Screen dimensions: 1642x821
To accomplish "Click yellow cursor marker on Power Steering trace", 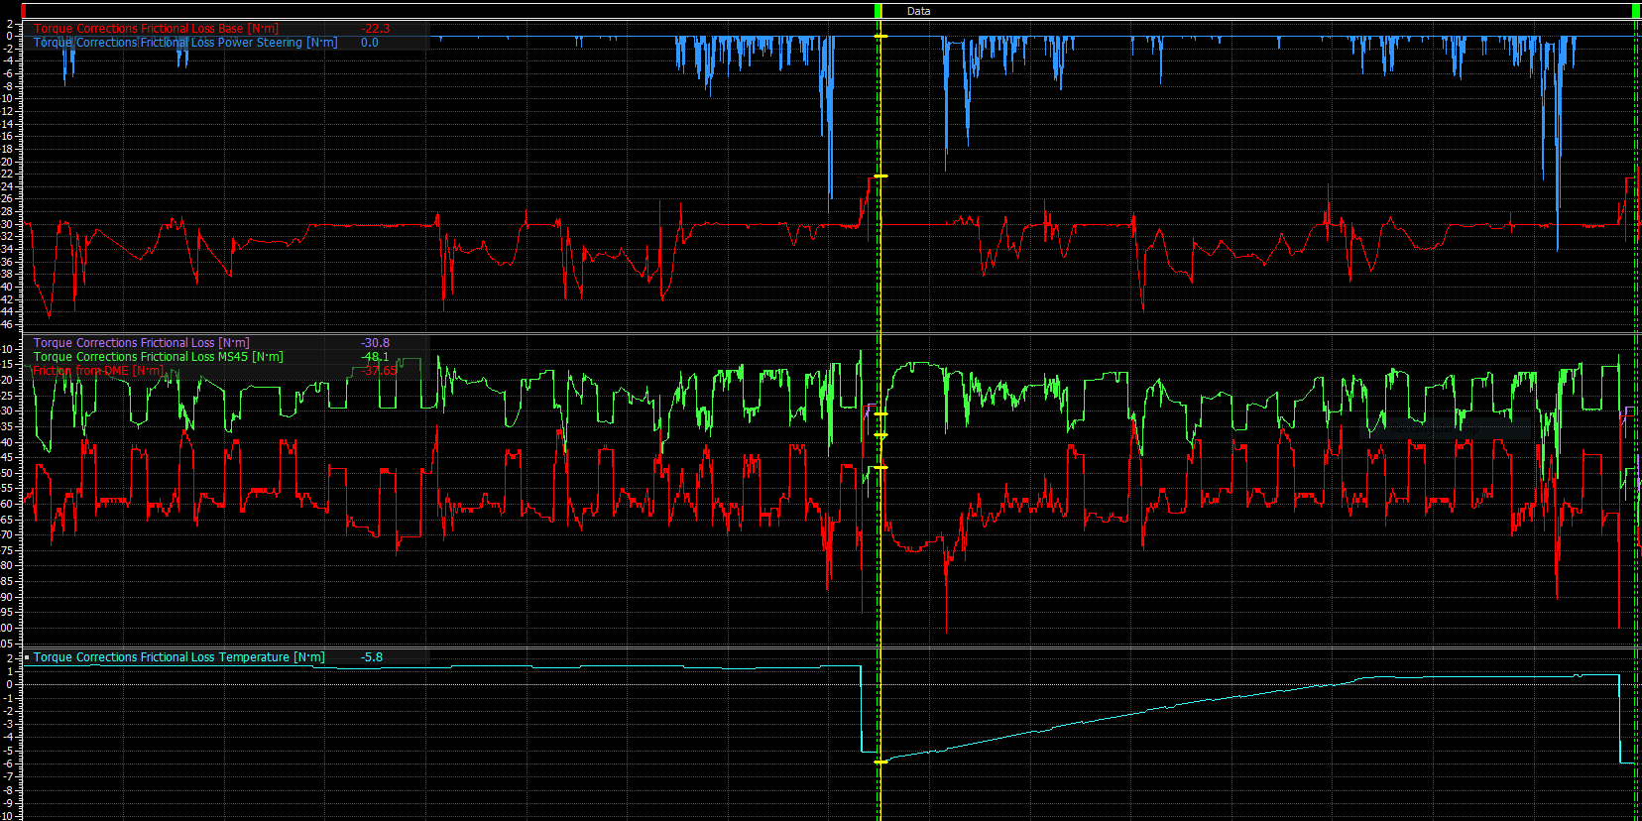I will [880, 37].
